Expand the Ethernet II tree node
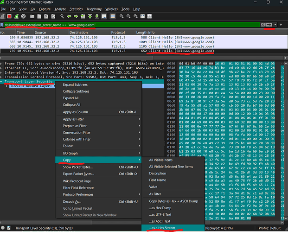 click(1, 68)
